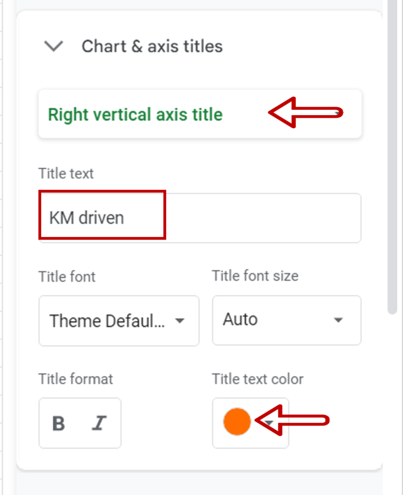Click the Title font label
This screenshot has height=495, width=403.
67,277
